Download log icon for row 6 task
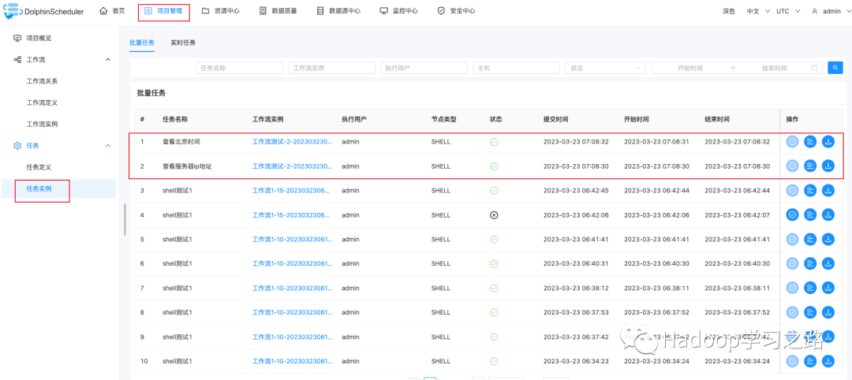 pyautogui.click(x=828, y=263)
